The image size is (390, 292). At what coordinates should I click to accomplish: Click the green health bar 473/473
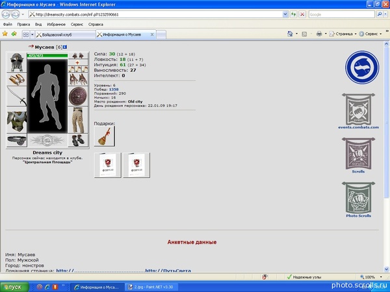pyautogui.click(x=47, y=55)
